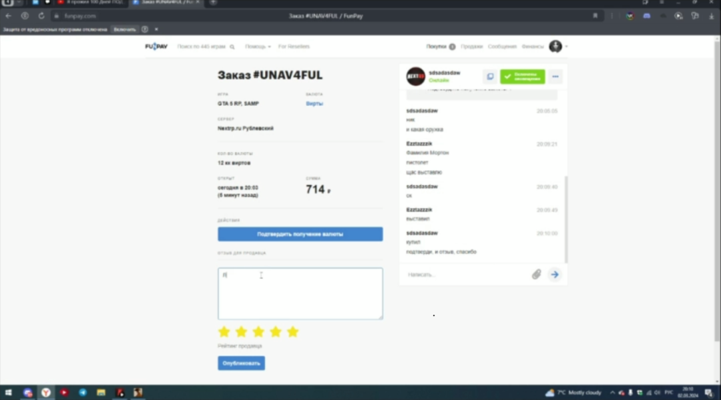Reload the FunPay page
The width and height of the screenshot is (721, 400).
coord(41,15)
